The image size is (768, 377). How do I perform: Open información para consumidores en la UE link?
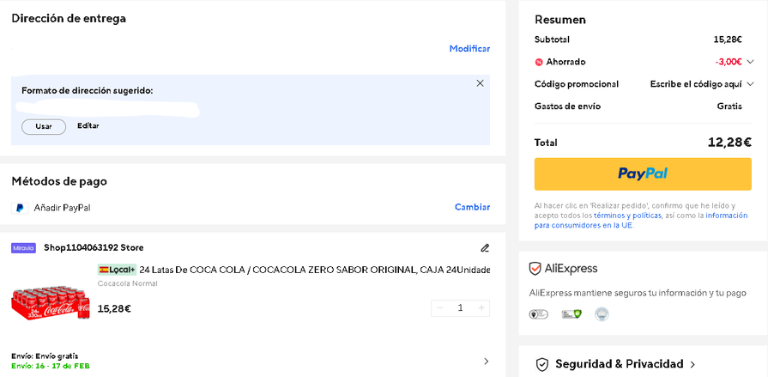coord(641,221)
